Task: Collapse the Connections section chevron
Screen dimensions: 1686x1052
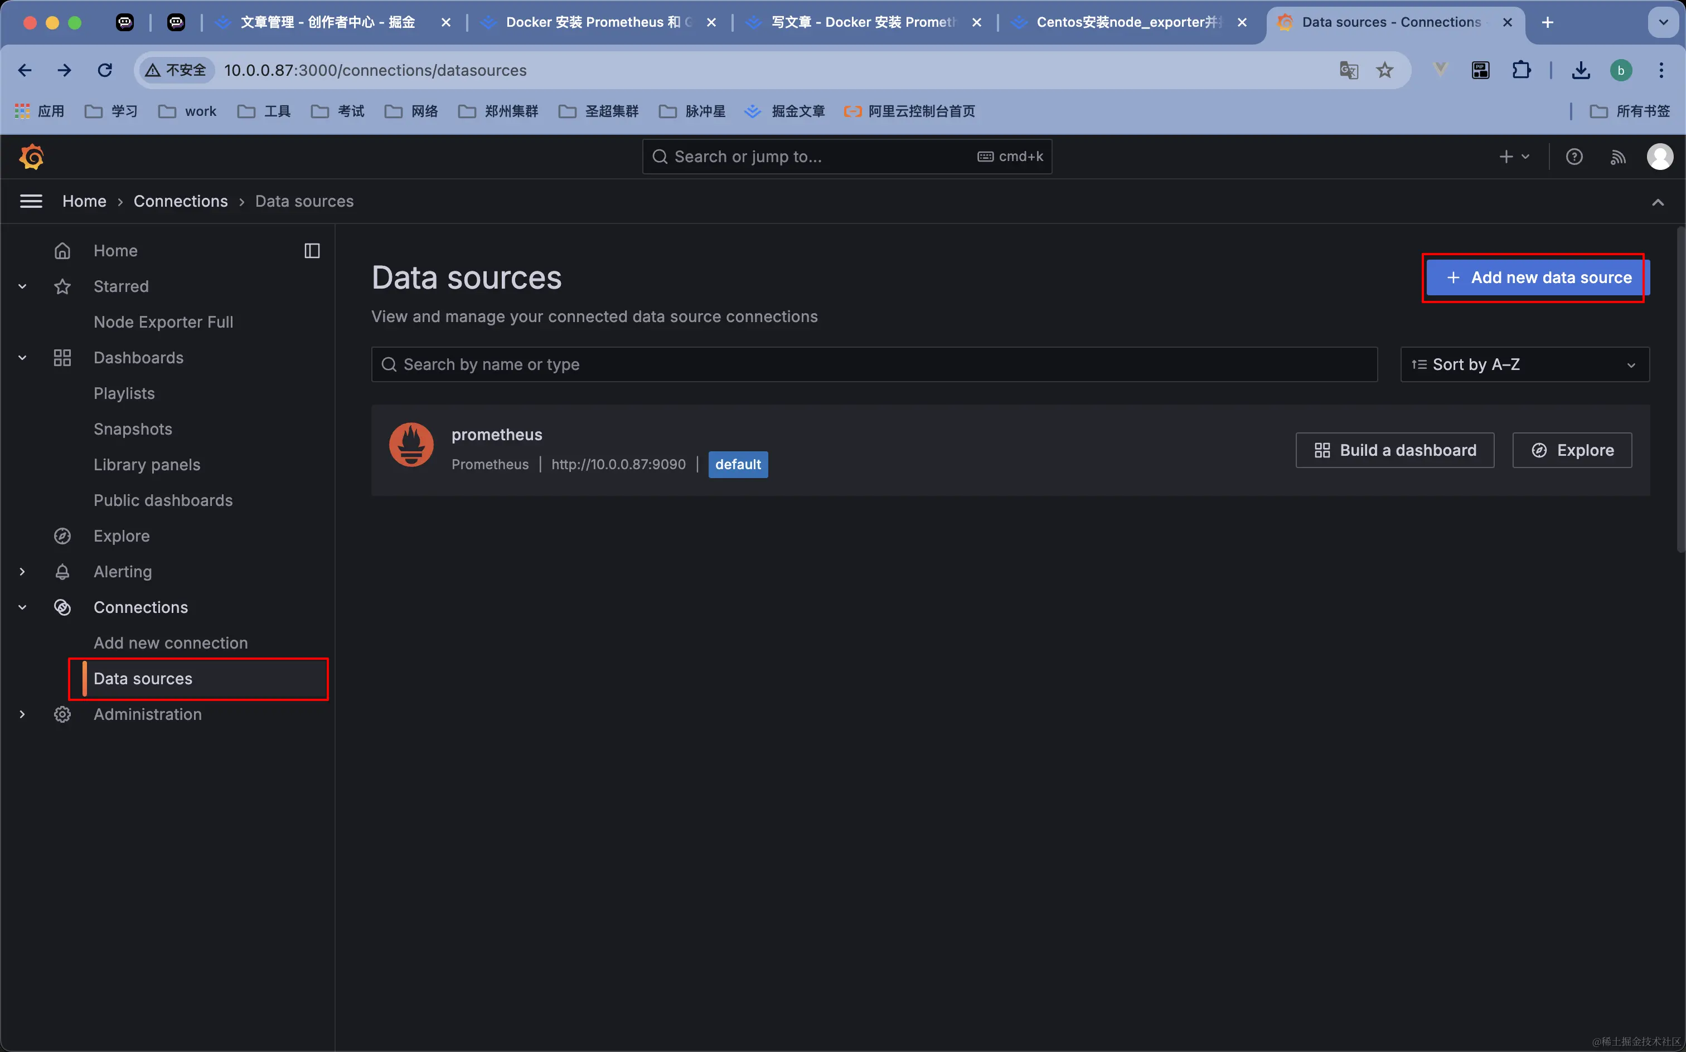Action: 22,607
